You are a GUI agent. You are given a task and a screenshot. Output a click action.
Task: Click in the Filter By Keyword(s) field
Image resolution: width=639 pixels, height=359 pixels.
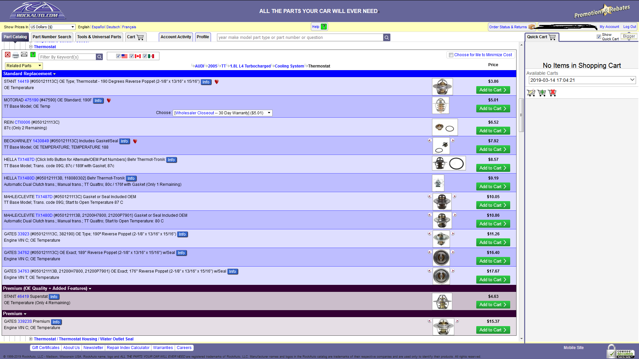coord(68,57)
